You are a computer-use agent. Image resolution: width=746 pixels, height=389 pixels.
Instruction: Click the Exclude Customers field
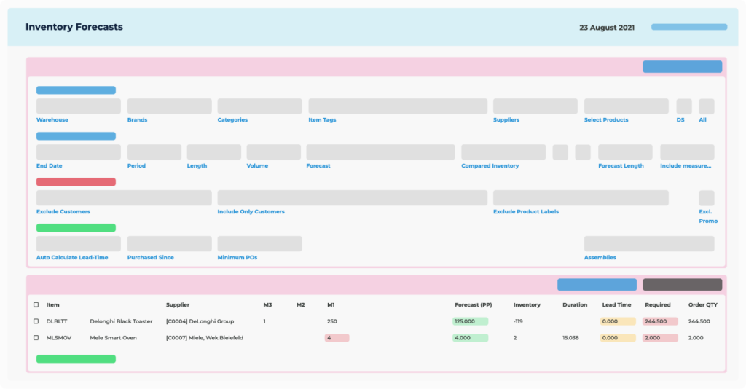coord(124,198)
